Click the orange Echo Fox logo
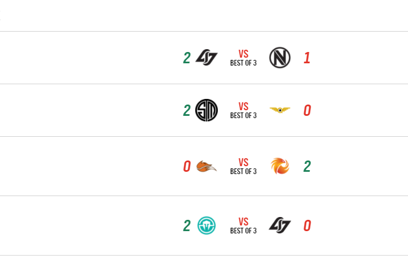The height and width of the screenshot is (256, 408). pyautogui.click(x=206, y=167)
